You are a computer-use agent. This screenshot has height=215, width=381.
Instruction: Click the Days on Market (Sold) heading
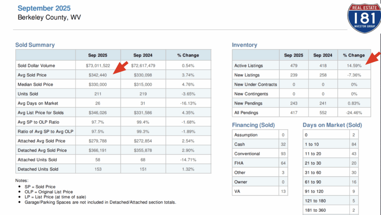pos(332,125)
